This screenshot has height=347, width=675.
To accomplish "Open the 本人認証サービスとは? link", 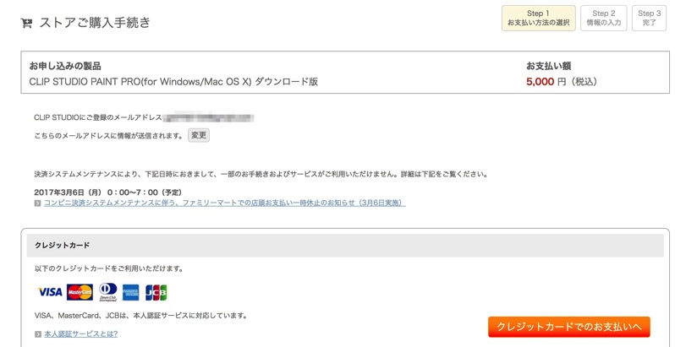I will coord(81,333).
